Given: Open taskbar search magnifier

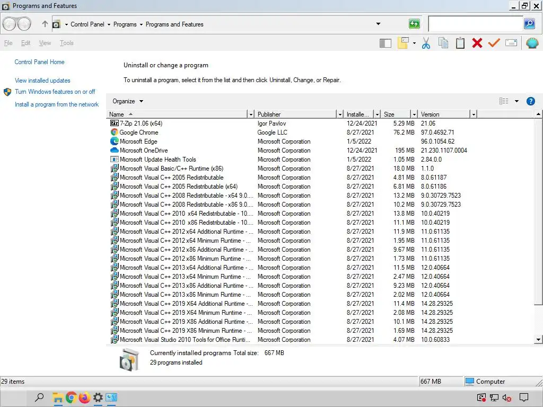Looking at the screenshot, I should tap(39, 397).
